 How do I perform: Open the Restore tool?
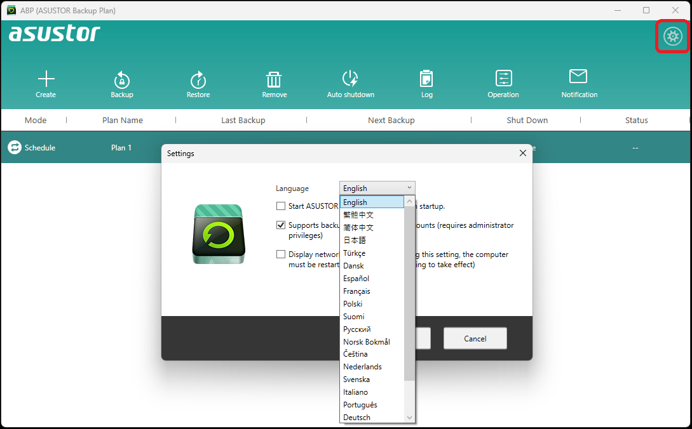point(198,79)
